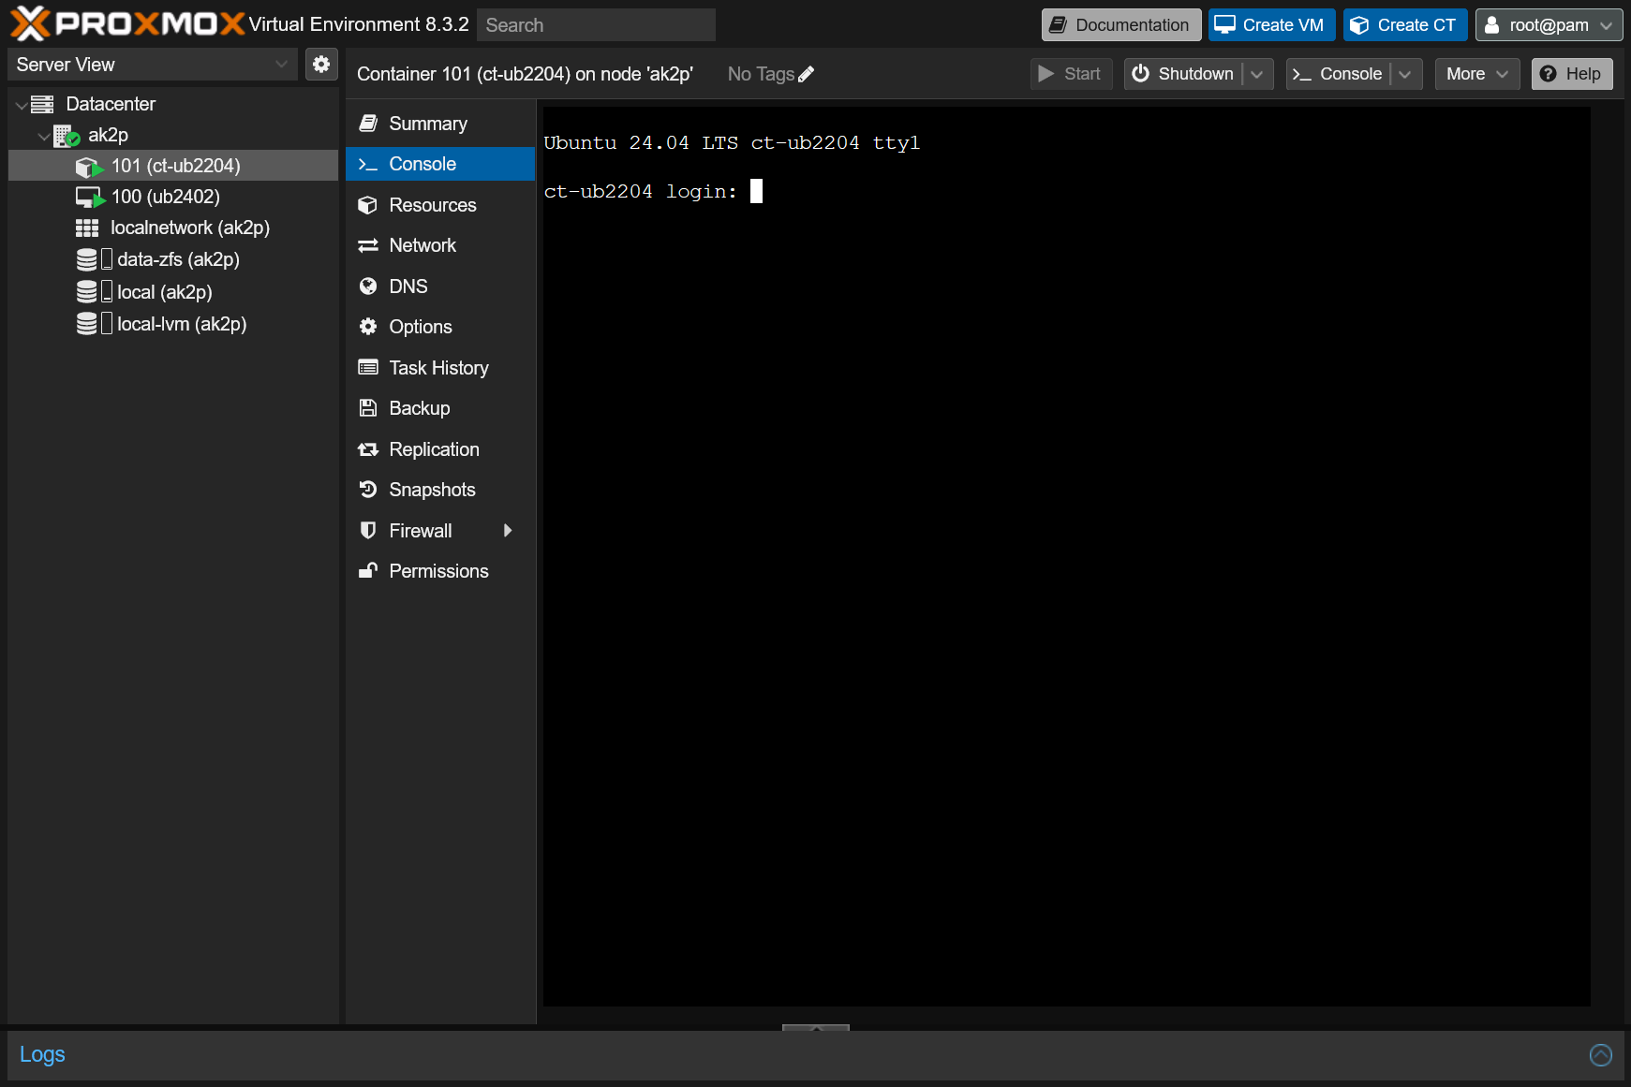
Task: Select localnetwork (ak2p) tree item
Action: click(172, 228)
